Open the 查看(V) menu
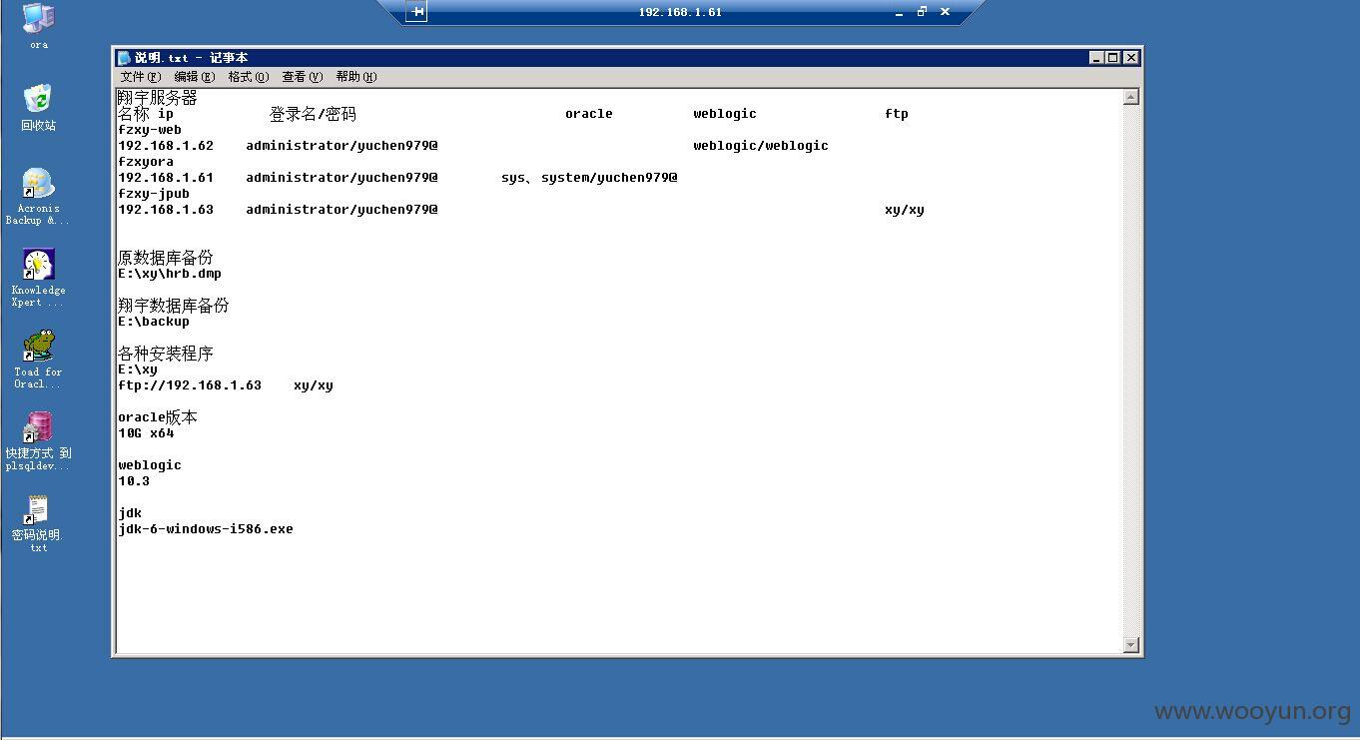 pyautogui.click(x=302, y=77)
